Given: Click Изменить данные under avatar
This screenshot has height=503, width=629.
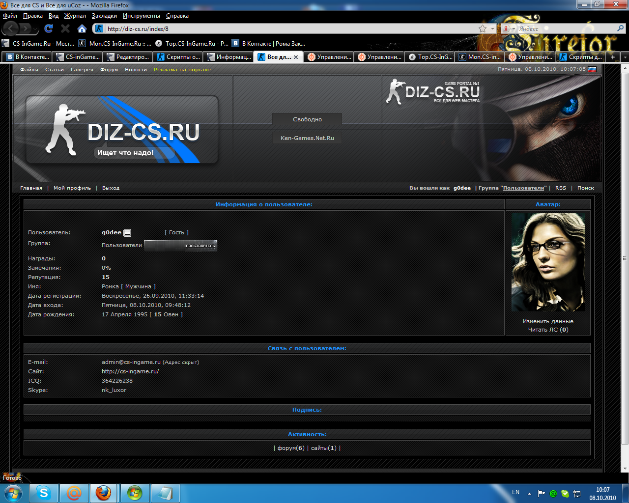Looking at the screenshot, I should pos(548,321).
